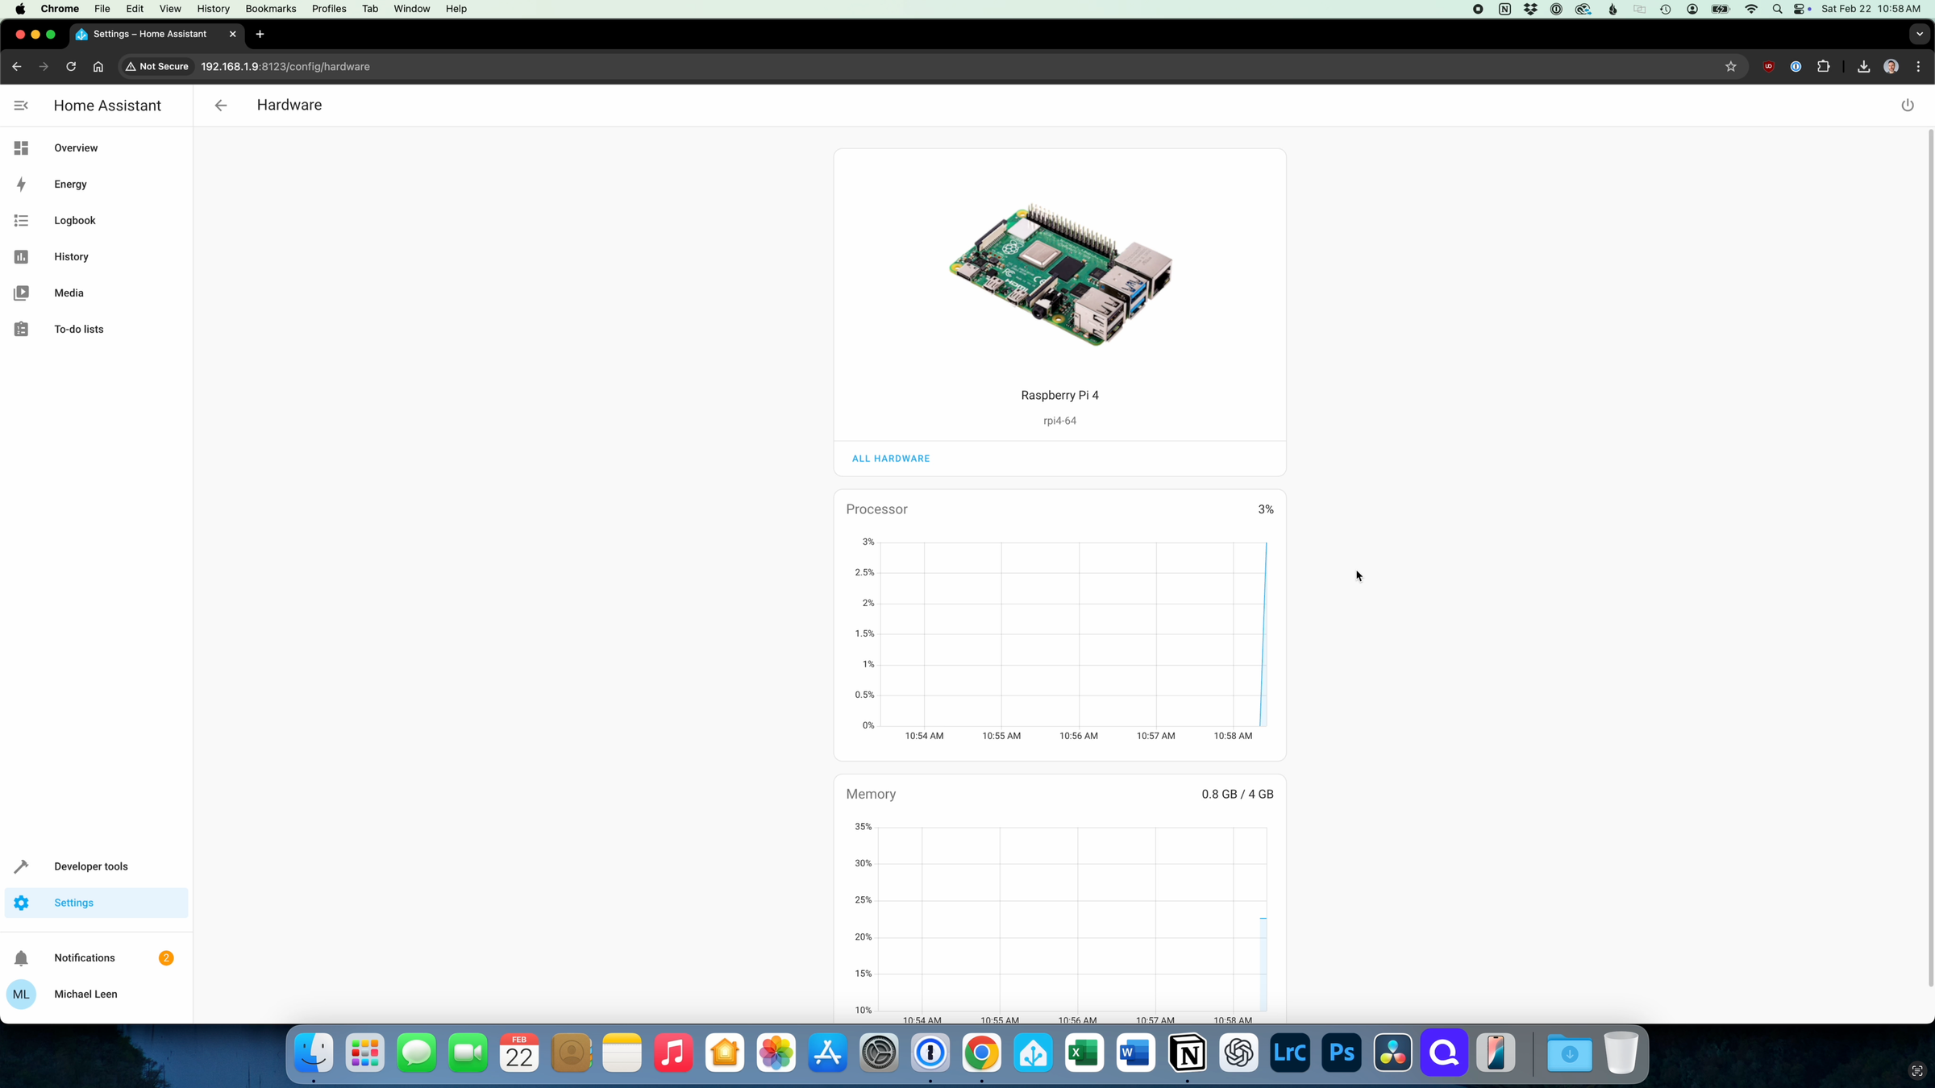Screen dimensions: 1935x1088
Task: Click the ALL HARDWARE link
Action: (890, 459)
